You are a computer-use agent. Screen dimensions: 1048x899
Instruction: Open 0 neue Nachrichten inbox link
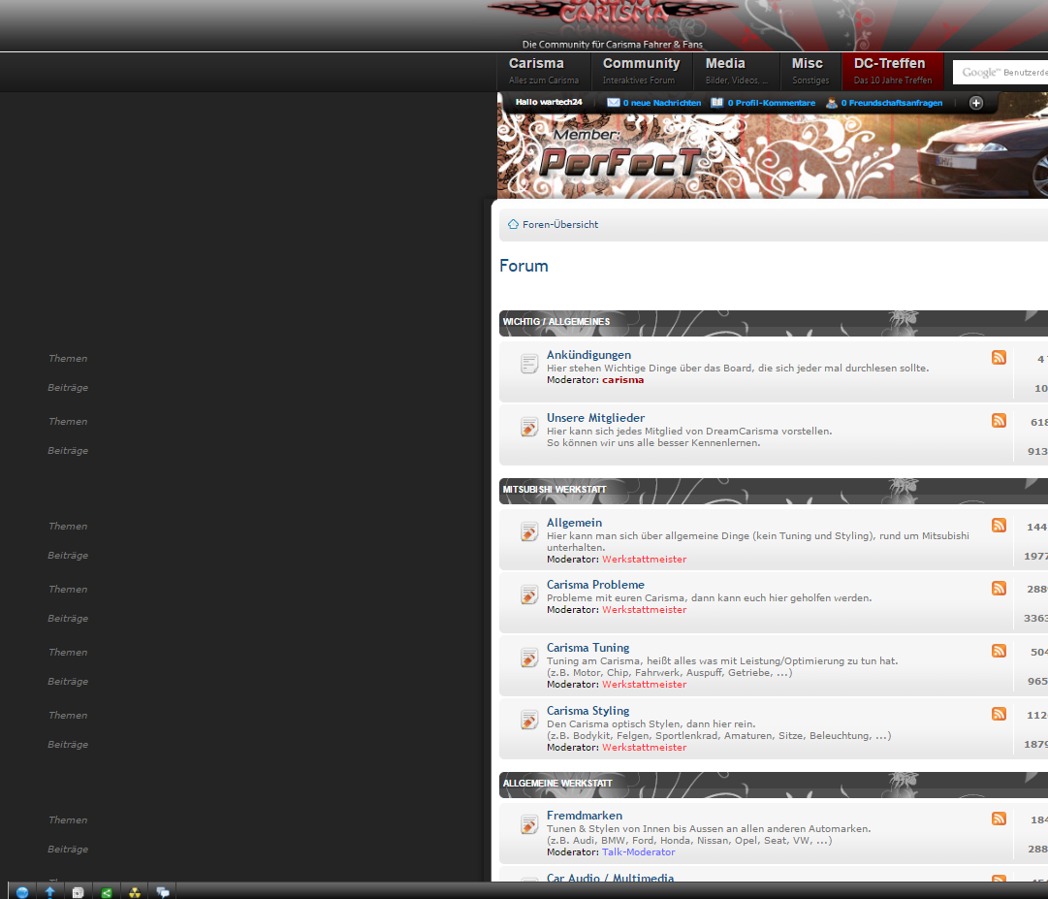point(661,103)
